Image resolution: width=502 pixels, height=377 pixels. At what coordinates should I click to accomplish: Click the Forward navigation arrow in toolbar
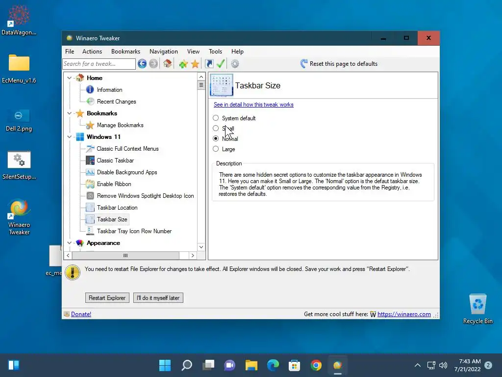[x=153, y=64]
